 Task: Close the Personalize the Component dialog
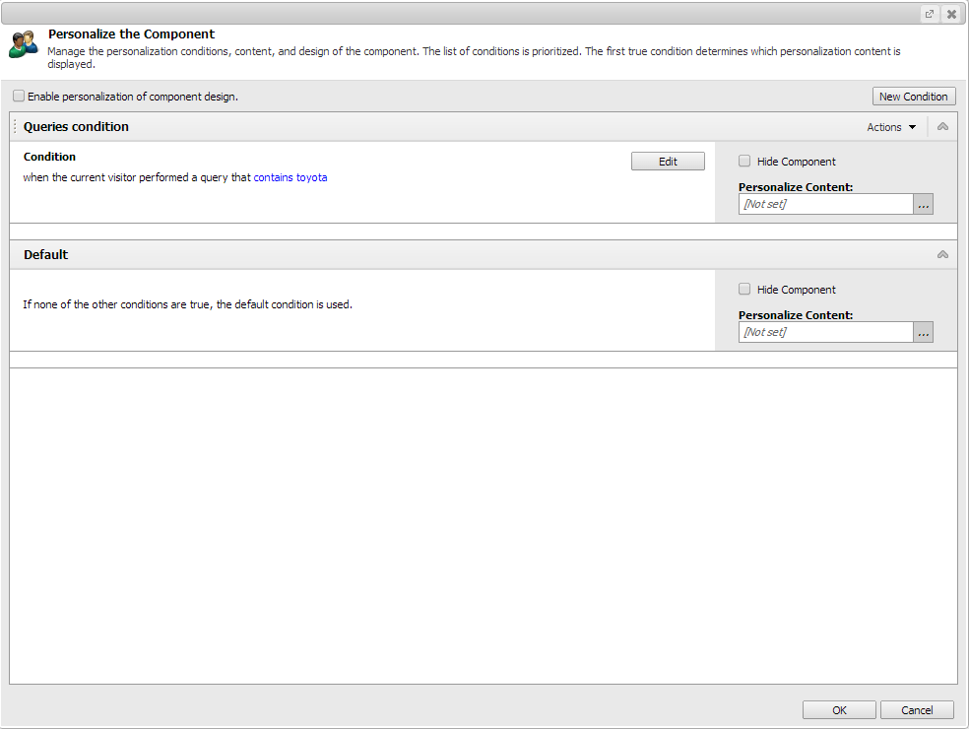pos(951,13)
